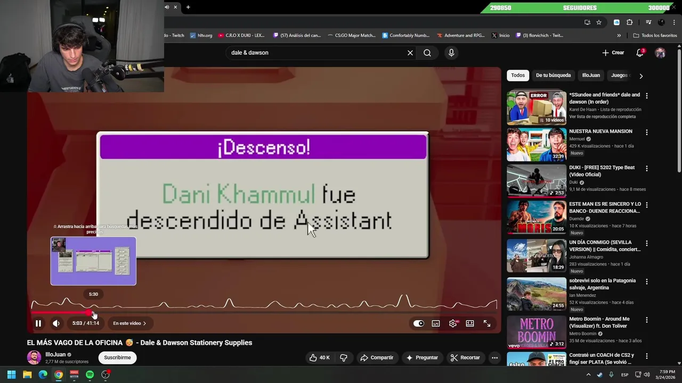Screen dimensions: 682x383
Task: Like the video with 40 K thumbs-up
Action: click(319, 357)
